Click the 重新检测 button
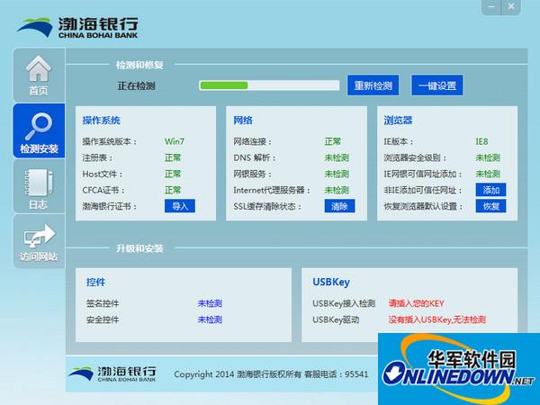 (373, 85)
